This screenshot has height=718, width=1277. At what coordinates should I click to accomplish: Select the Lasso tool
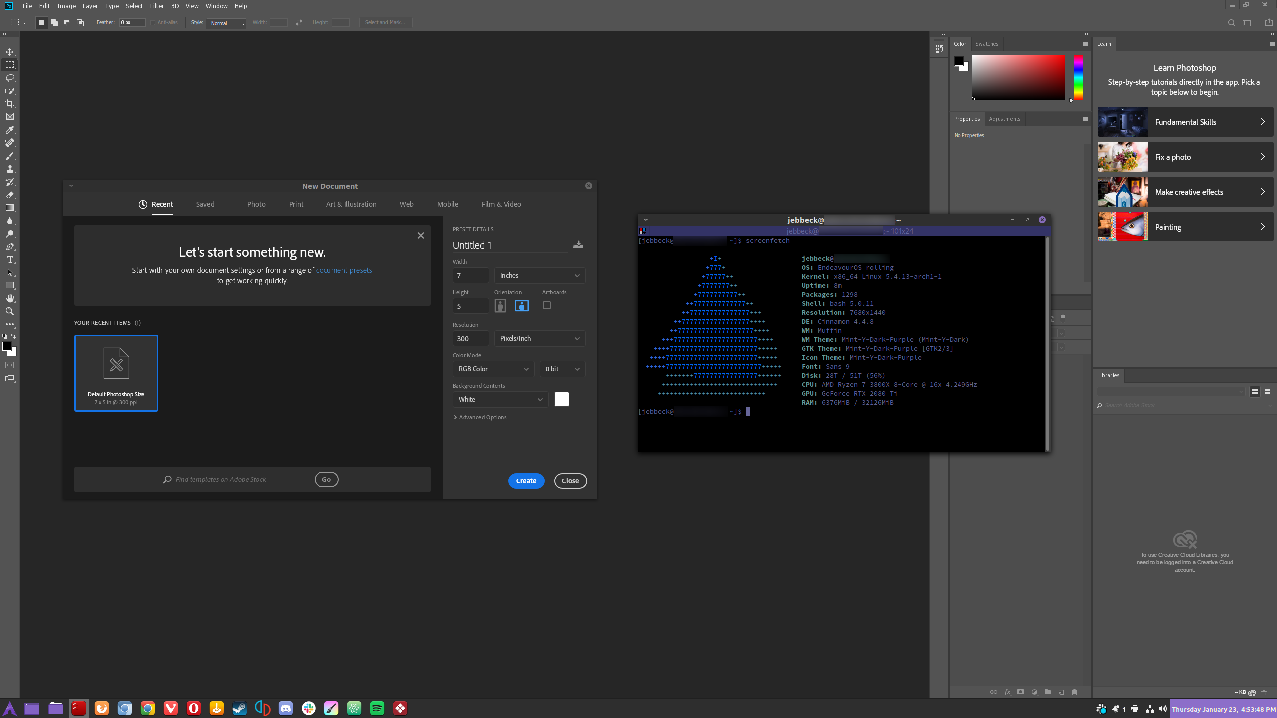pyautogui.click(x=10, y=78)
